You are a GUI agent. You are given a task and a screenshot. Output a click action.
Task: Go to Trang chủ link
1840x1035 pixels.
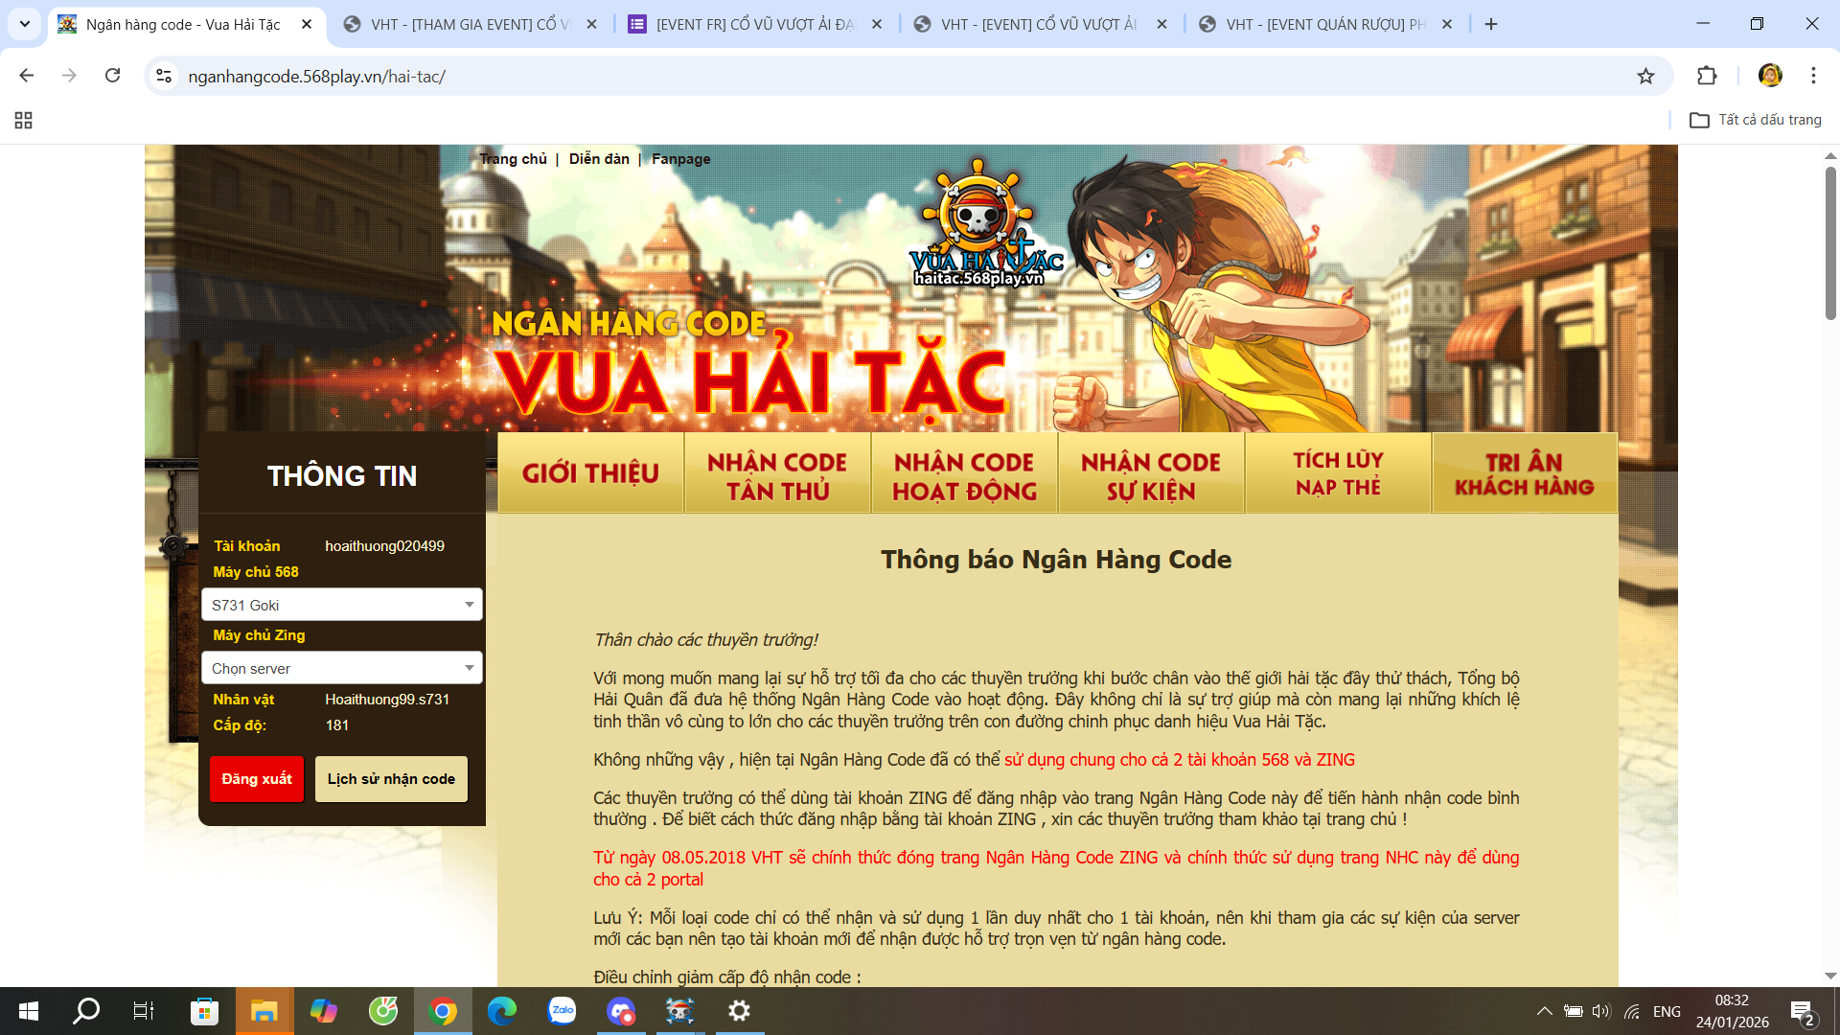tap(514, 159)
